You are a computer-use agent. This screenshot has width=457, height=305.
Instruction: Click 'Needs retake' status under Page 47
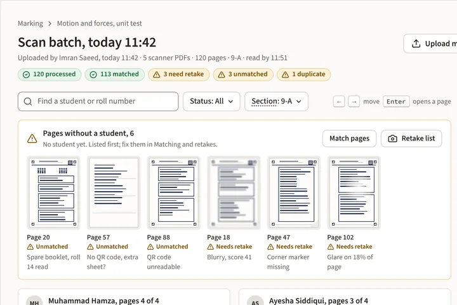tap(294, 247)
